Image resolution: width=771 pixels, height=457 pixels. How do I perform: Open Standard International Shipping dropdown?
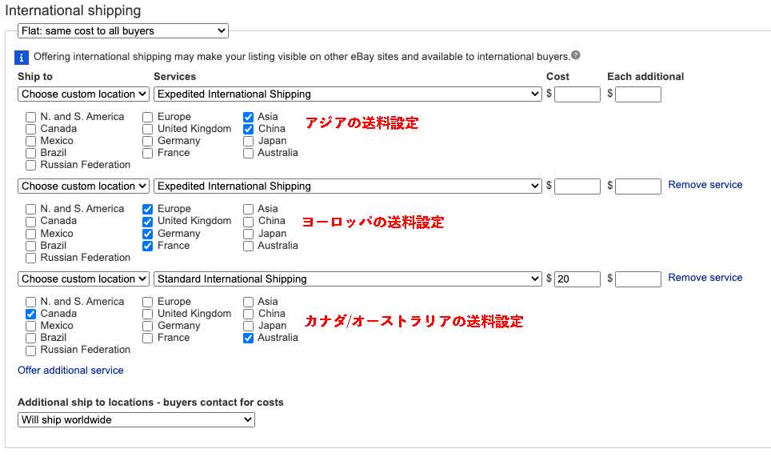point(348,279)
